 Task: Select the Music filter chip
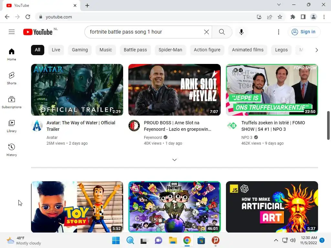point(106,50)
